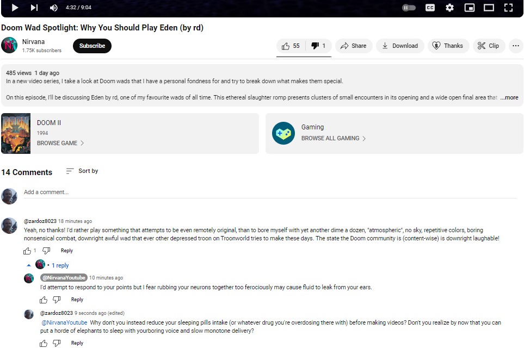524x348 pixels.
Task: Open Nirvana channel avatar
Action: (x=9, y=45)
